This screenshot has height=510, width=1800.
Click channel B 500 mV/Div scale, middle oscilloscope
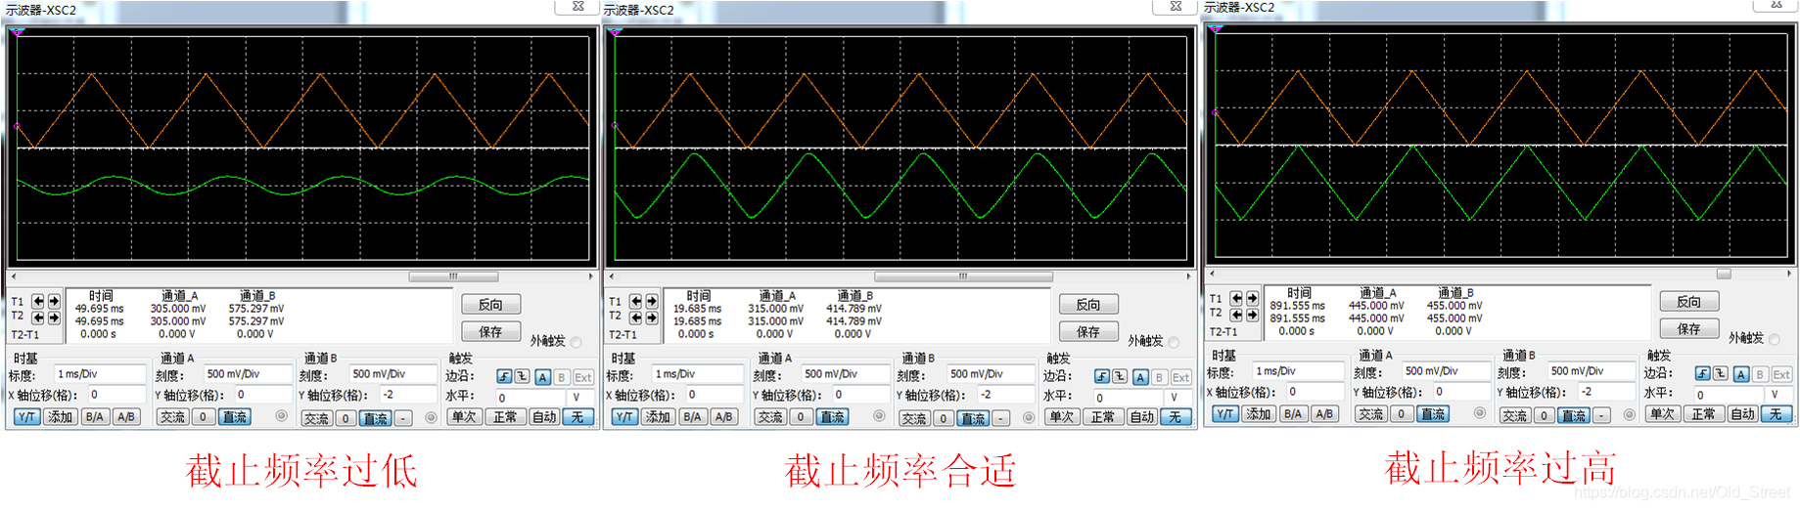click(992, 374)
